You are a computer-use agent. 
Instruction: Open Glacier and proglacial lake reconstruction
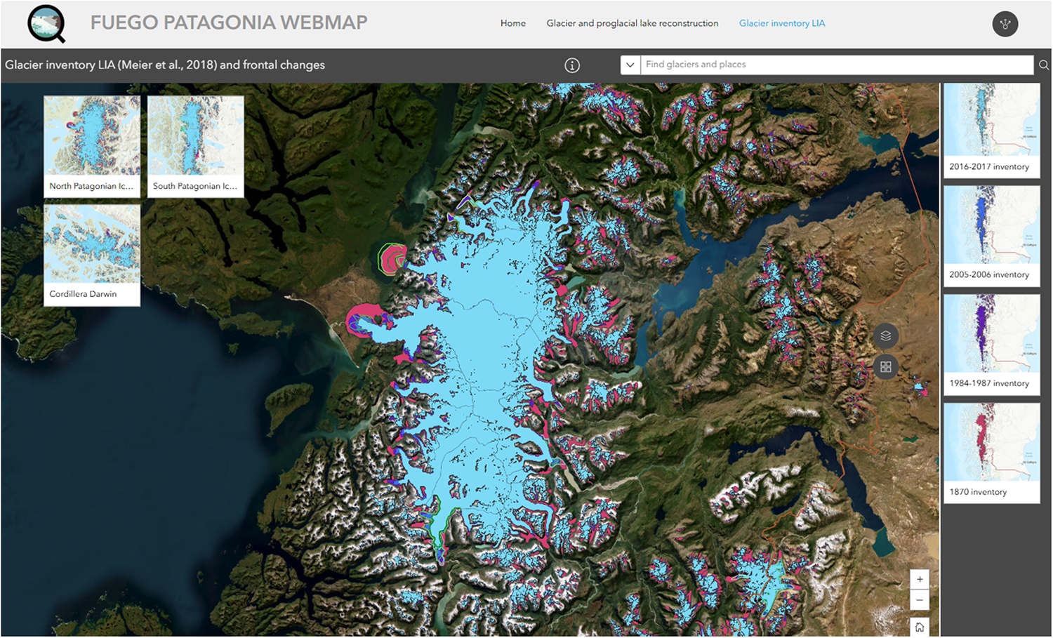[x=633, y=23]
